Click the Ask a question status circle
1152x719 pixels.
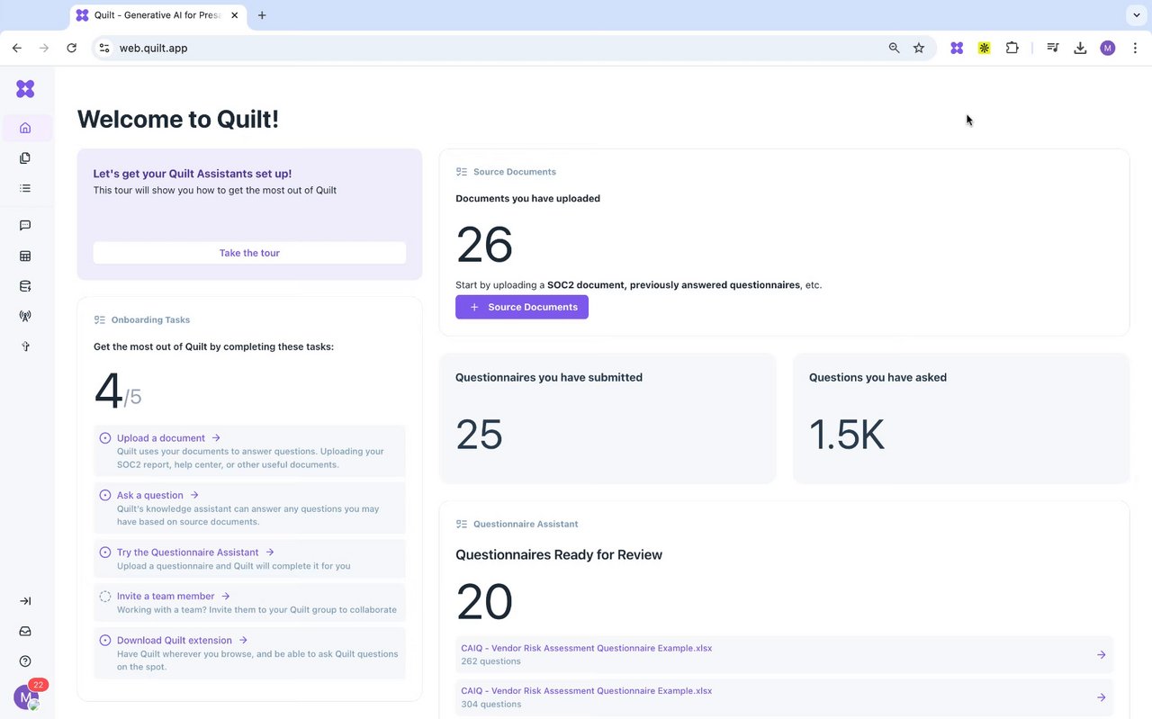[105, 496]
